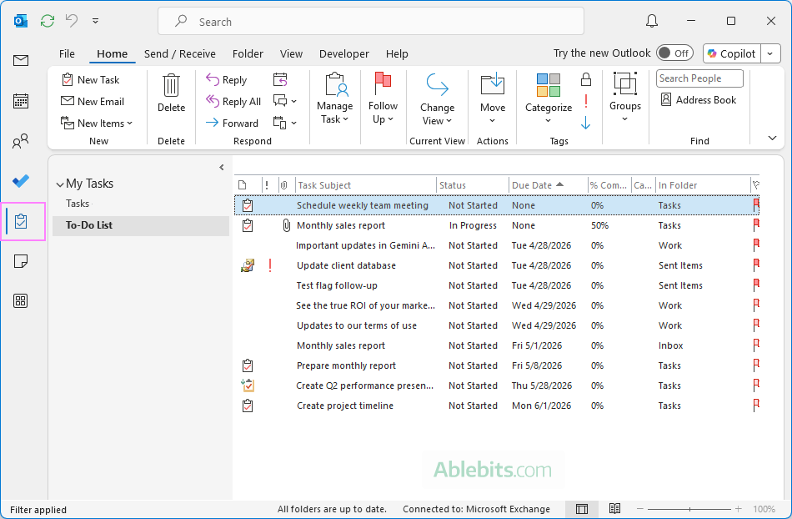
Task: Adjust the zoom slider in status bar
Action: point(689,509)
